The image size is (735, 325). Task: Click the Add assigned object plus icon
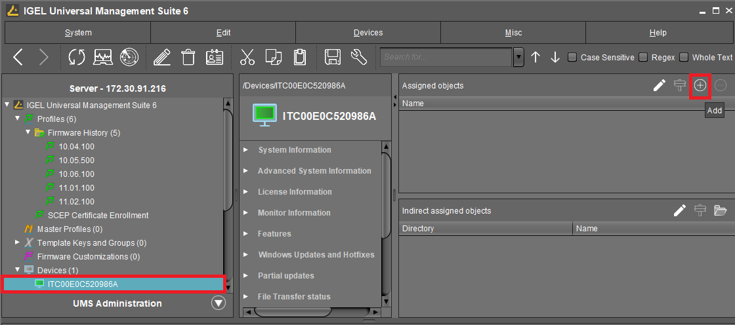700,85
